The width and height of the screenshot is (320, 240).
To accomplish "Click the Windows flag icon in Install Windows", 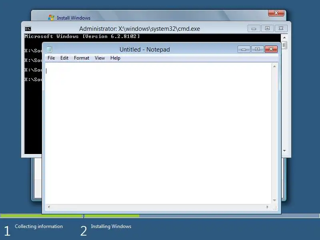I will [x=51, y=18].
